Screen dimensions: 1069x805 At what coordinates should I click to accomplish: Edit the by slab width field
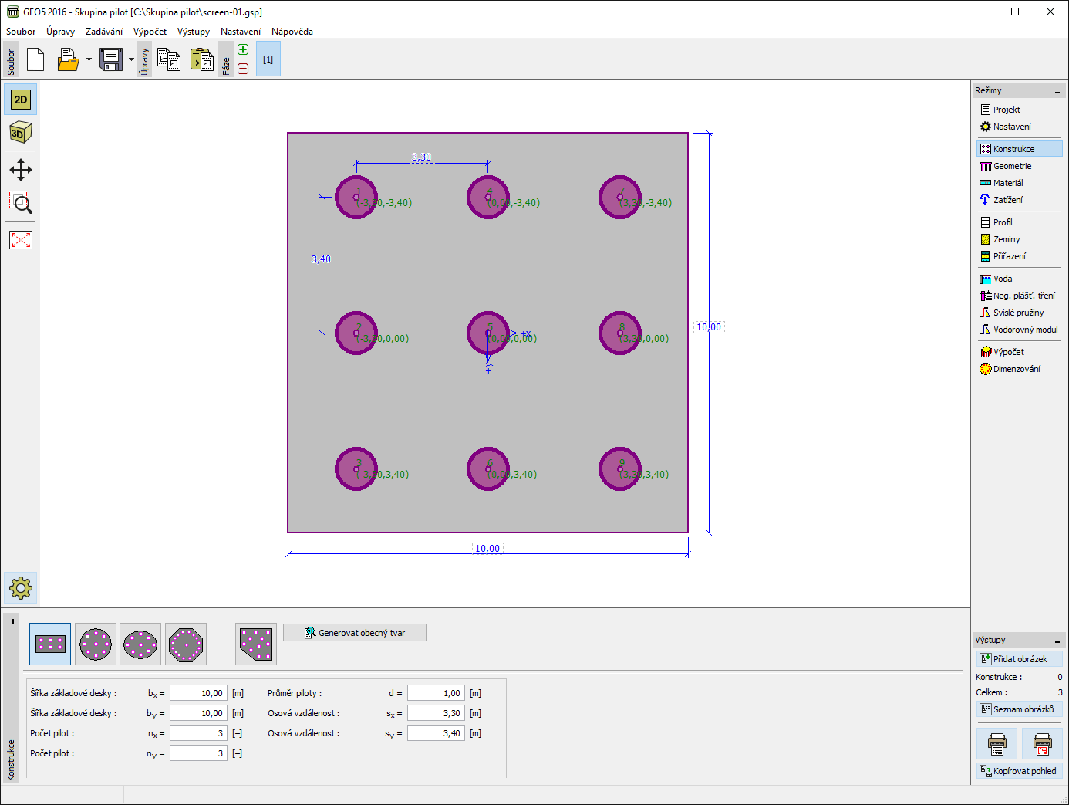pyautogui.click(x=198, y=713)
